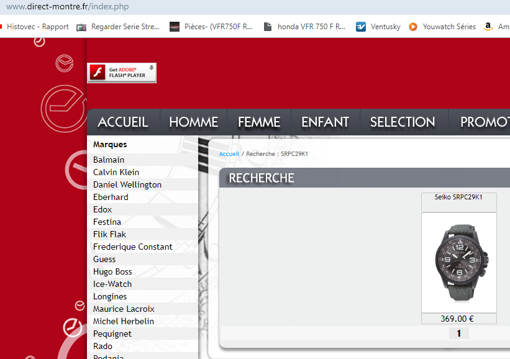View the Rado brand
This screenshot has height=359, width=510.
(x=102, y=347)
